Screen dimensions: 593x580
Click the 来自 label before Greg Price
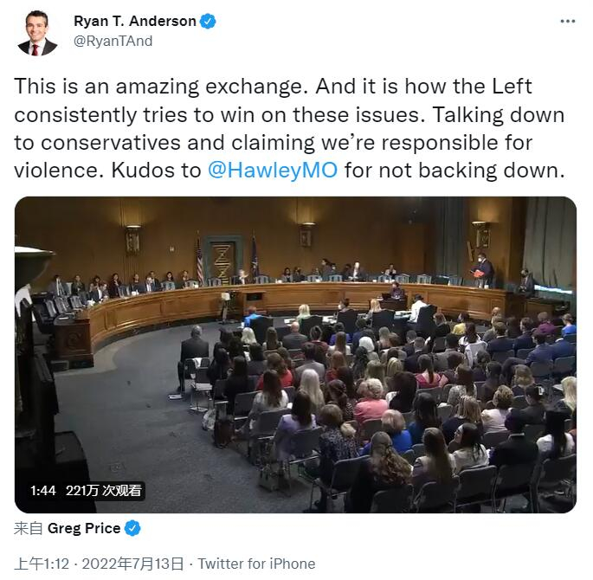28,528
